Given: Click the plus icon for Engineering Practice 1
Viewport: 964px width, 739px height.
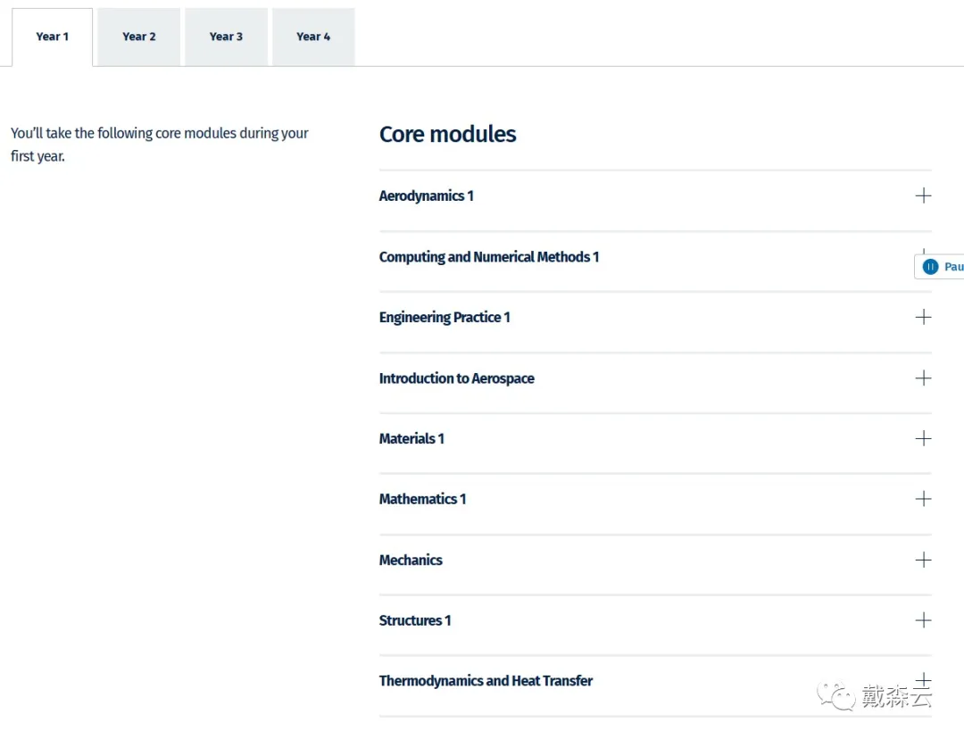Looking at the screenshot, I should click(x=923, y=317).
